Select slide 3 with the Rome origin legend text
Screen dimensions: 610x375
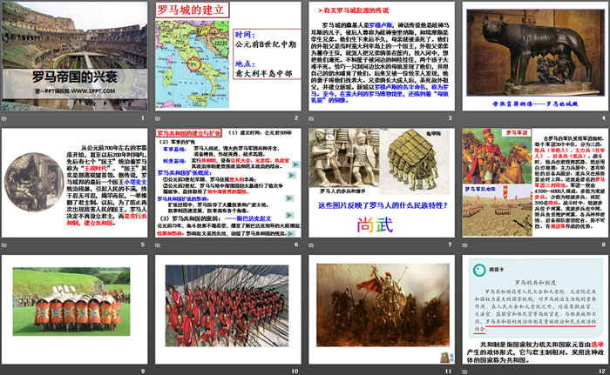point(382,56)
